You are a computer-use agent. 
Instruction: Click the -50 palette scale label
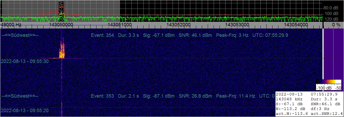click(x=338, y=88)
